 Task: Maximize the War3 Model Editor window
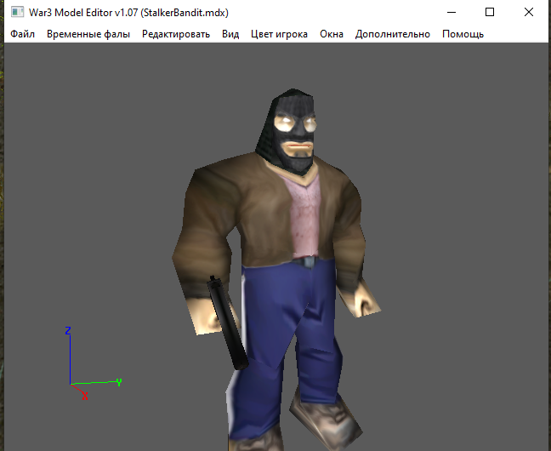point(490,12)
